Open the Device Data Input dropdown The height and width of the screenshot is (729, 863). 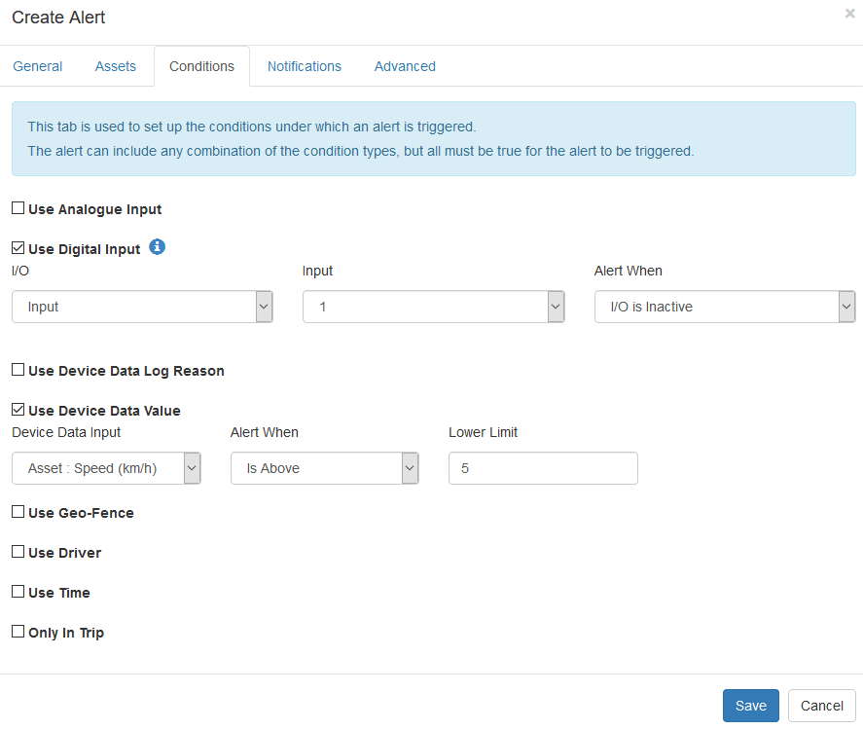[106, 468]
